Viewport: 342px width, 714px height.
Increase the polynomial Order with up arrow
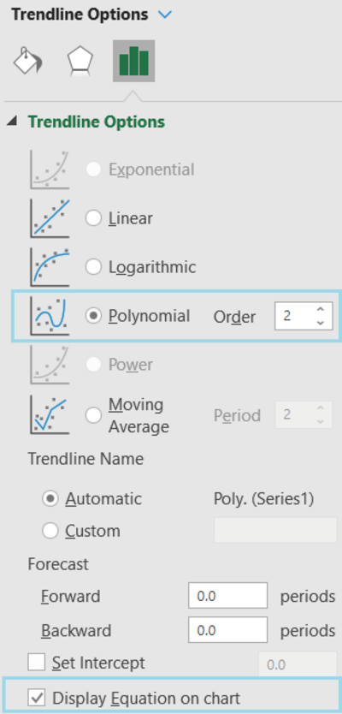point(321,310)
